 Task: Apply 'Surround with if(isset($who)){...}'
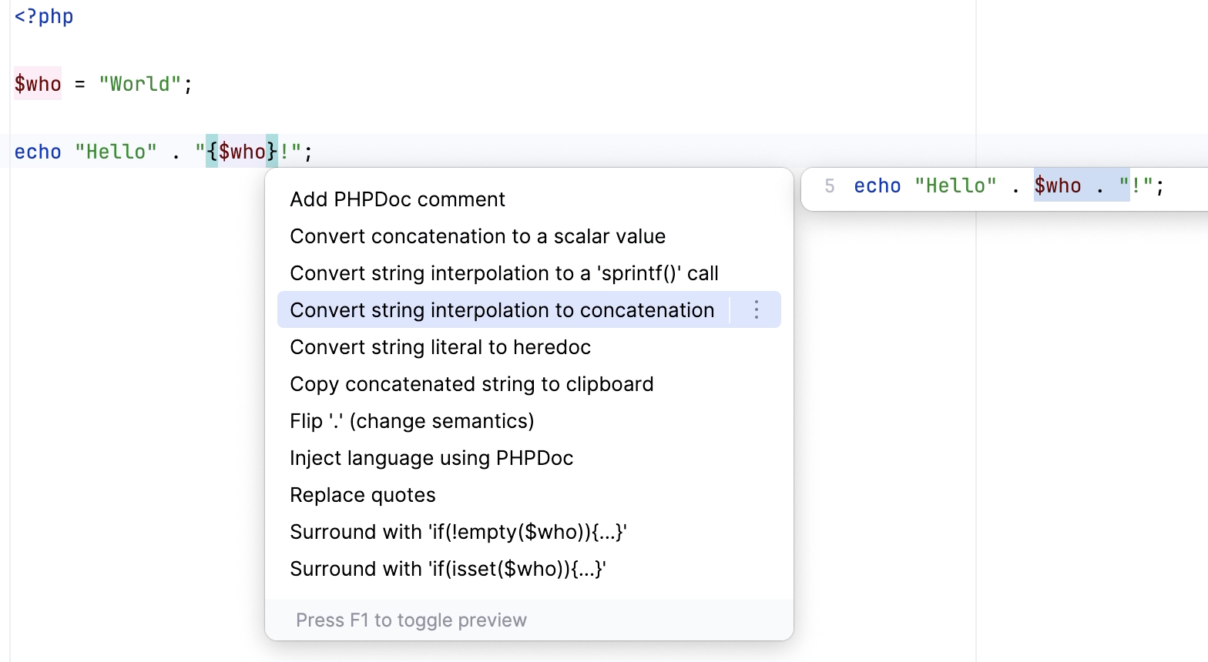point(448,568)
